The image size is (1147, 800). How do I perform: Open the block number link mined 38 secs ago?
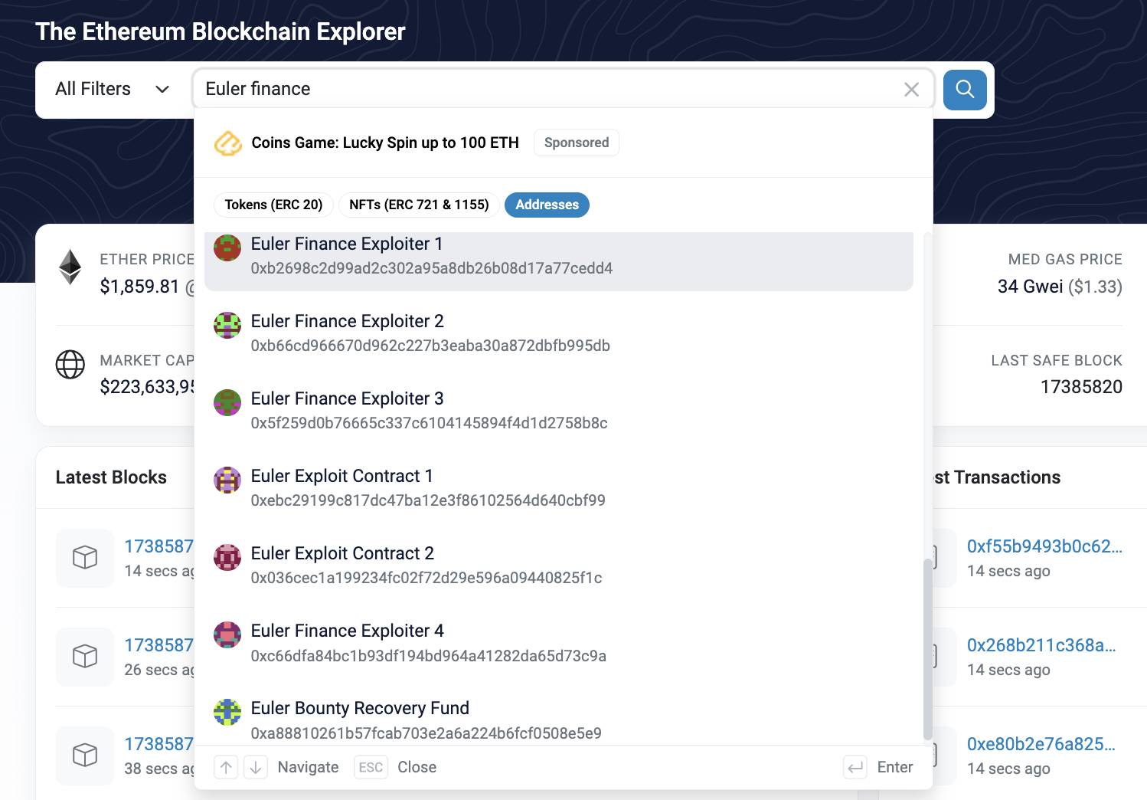(x=159, y=744)
